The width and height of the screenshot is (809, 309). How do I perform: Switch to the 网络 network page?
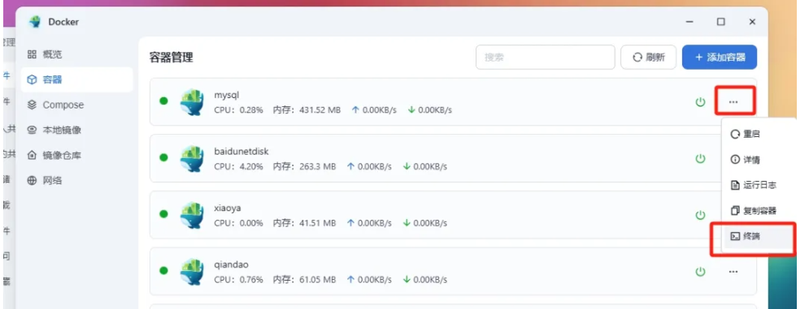(76, 181)
